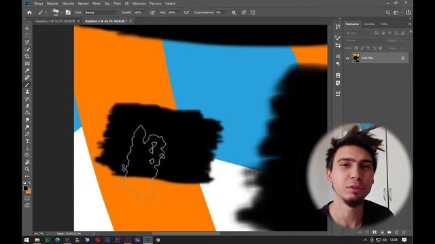This screenshot has width=435, height=244.
Task: Open the Mod blending mode dropdown
Action: click(x=101, y=12)
